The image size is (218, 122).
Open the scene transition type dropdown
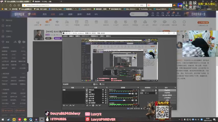[147, 90]
